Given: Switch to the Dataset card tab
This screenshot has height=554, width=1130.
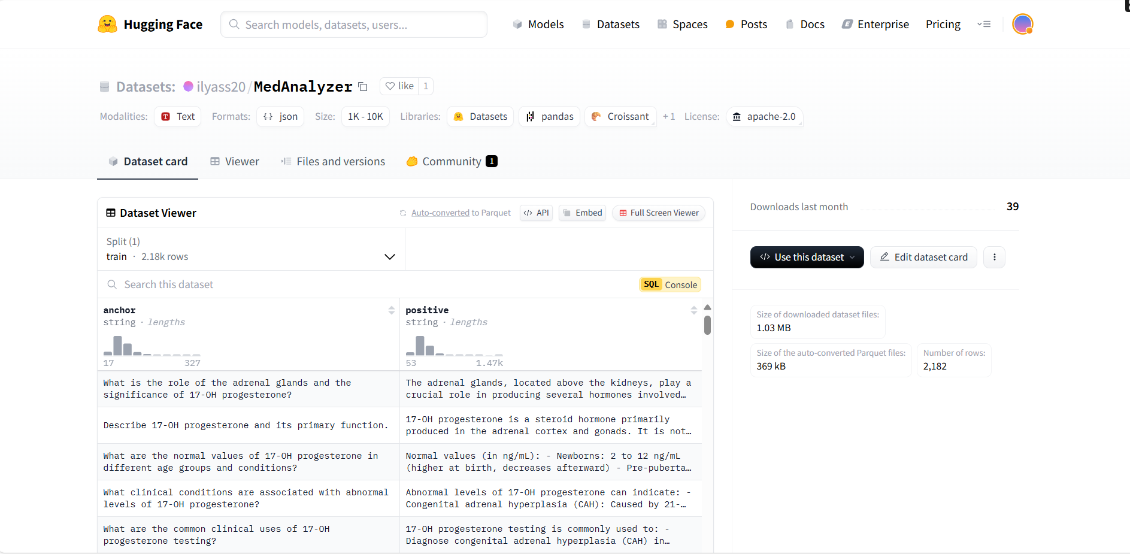Looking at the screenshot, I should click(148, 161).
